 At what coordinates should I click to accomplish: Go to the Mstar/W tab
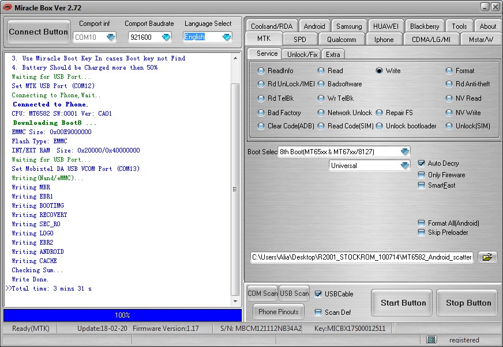(481, 39)
